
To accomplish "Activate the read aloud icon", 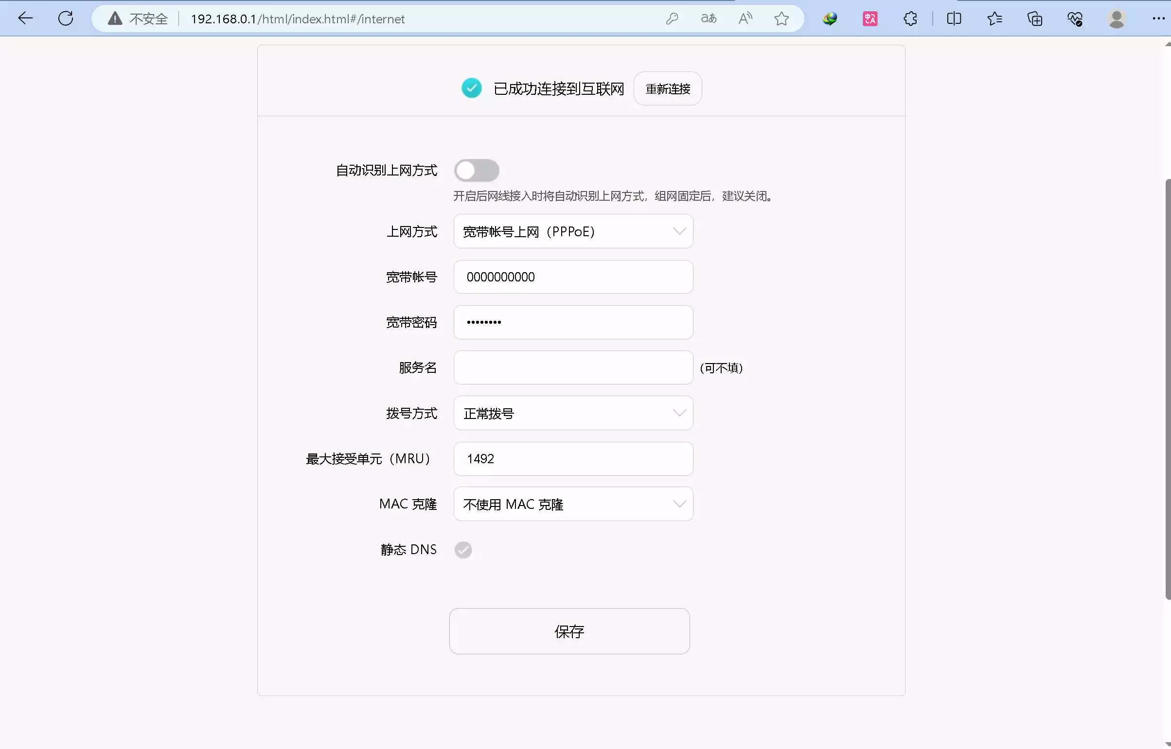I will pos(745,18).
